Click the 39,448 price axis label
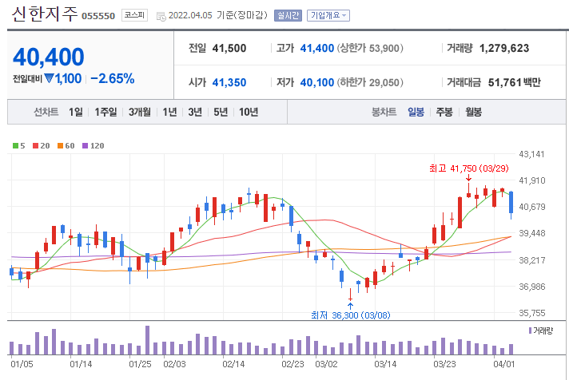Screen dimensions: 569x380 (x=532, y=234)
